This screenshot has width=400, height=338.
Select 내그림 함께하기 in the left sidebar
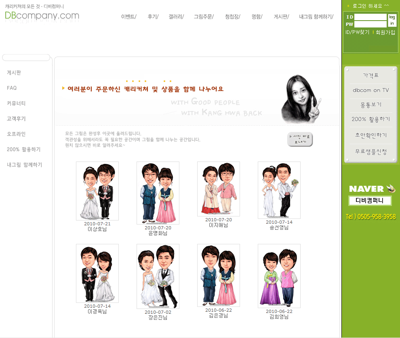click(x=25, y=165)
